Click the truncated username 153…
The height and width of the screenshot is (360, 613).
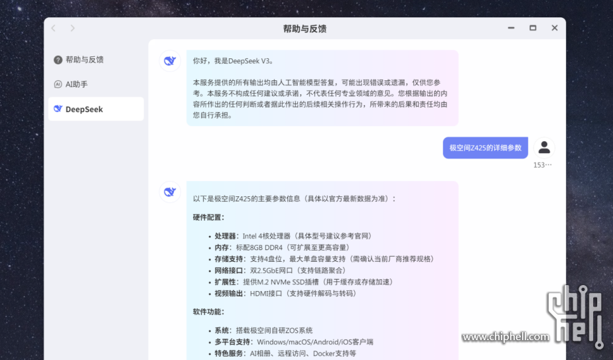coord(543,165)
